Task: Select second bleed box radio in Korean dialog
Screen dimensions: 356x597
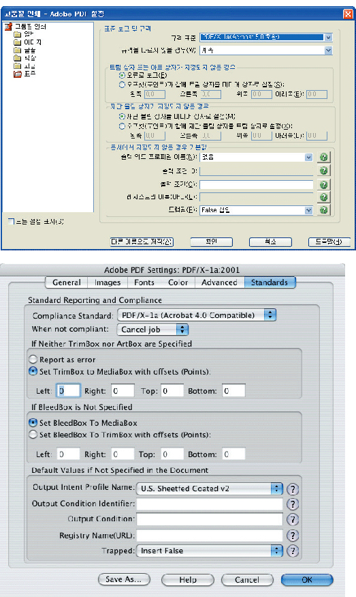Action: click(122, 126)
